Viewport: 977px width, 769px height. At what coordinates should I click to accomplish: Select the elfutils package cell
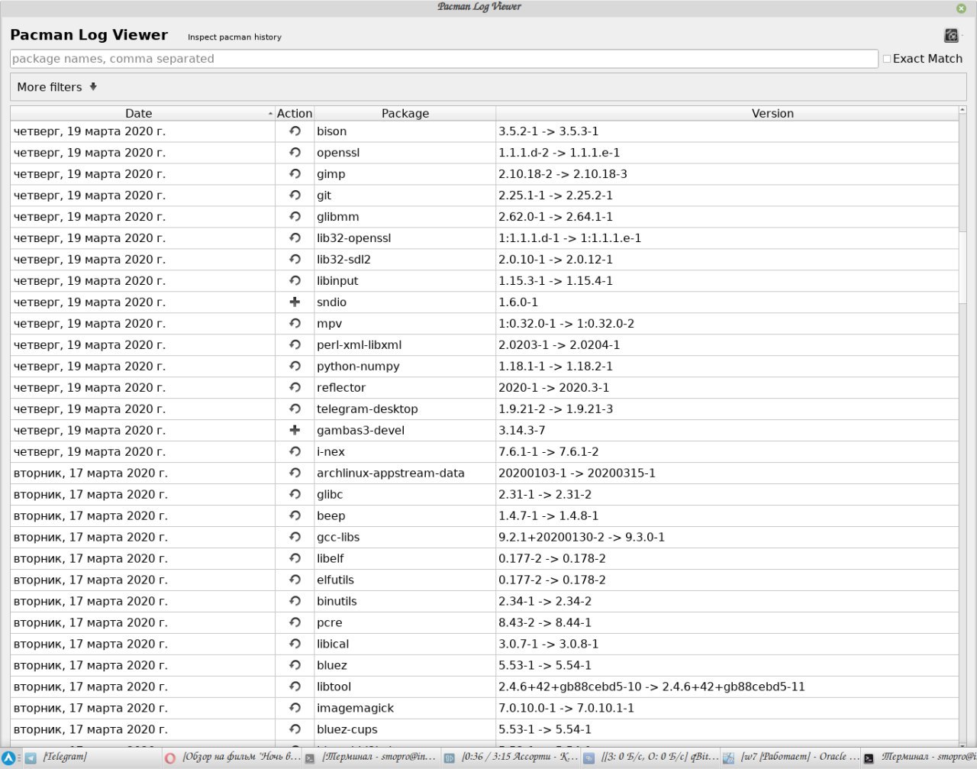[405, 580]
